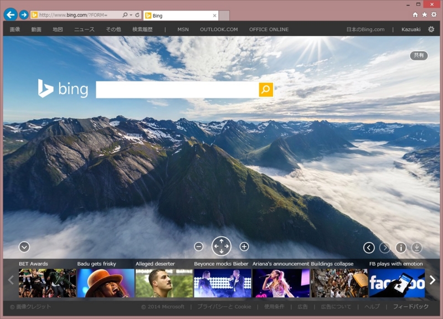The width and height of the screenshot is (443, 319).
Task: Open a new blank tab
Action: (224, 16)
